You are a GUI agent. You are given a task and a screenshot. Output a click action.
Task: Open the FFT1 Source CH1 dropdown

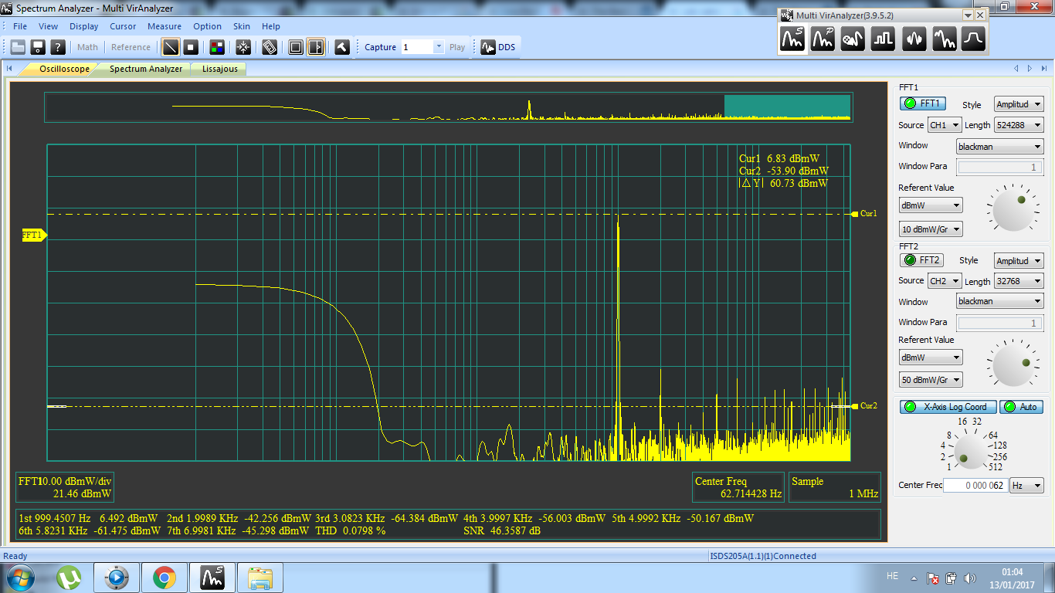(944, 125)
